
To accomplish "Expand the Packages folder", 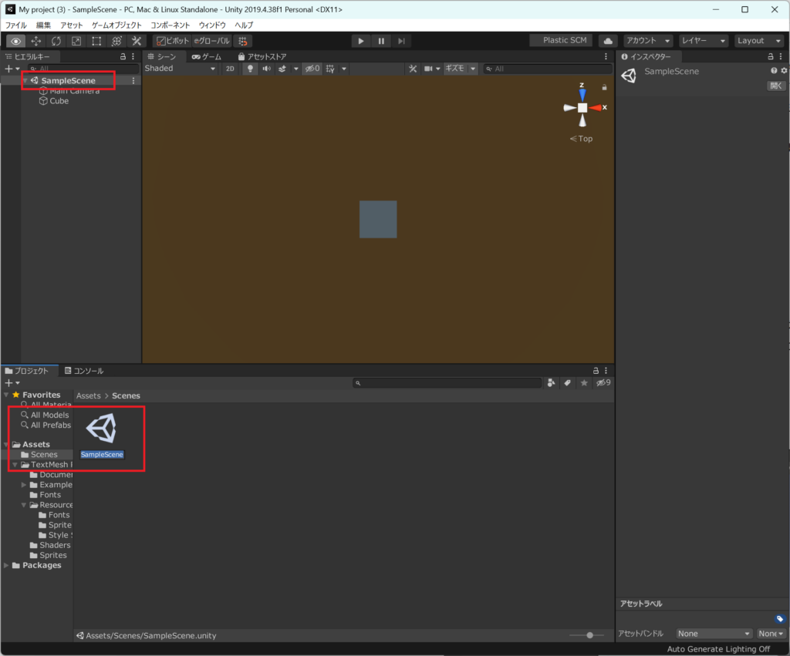I will click(x=6, y=565).
